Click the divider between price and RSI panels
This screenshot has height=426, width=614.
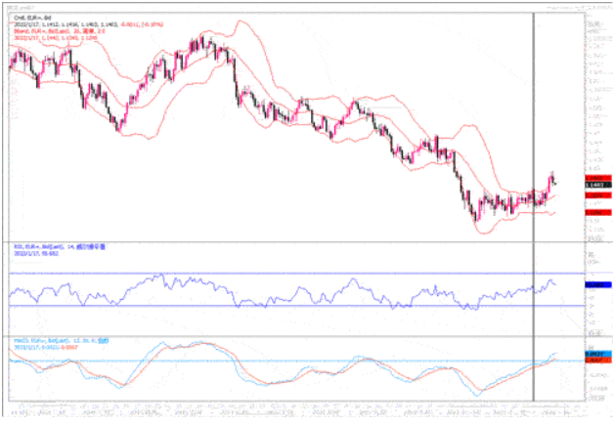[x=293, y=240]
